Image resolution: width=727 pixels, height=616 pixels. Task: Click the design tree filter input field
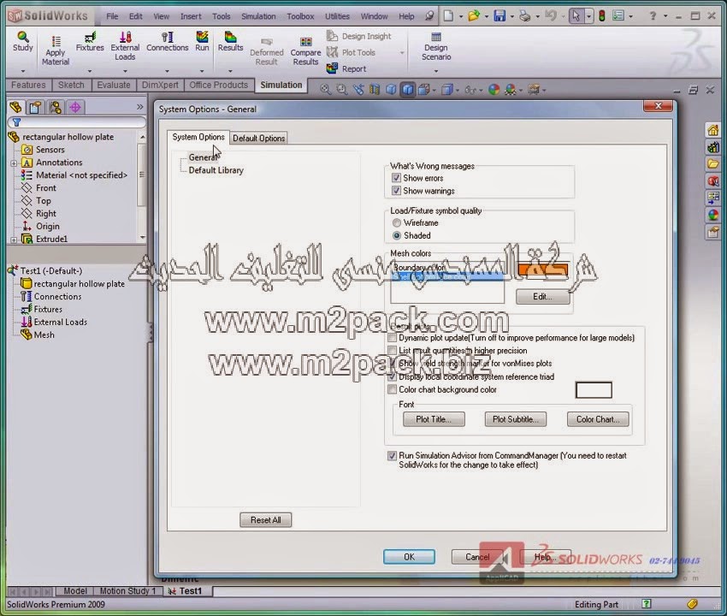[x=77, y=122]
